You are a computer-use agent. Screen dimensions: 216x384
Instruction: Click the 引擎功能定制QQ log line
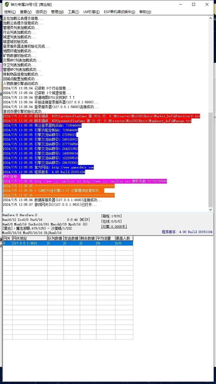(x=40, y=130)
